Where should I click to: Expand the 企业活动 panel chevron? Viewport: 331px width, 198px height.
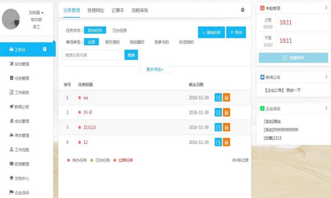[326, 108]
